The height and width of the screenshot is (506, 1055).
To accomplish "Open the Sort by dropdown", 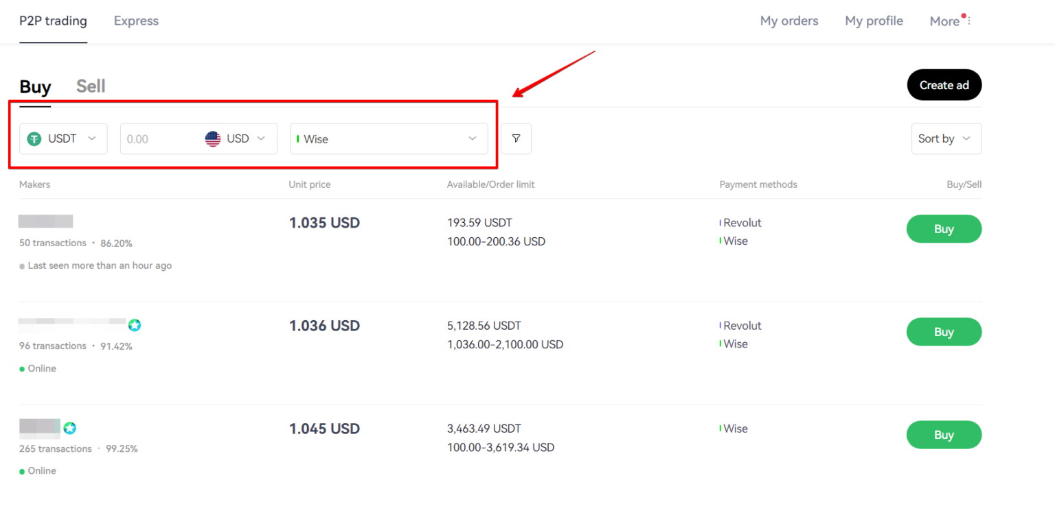I will [x=946, y=138].
